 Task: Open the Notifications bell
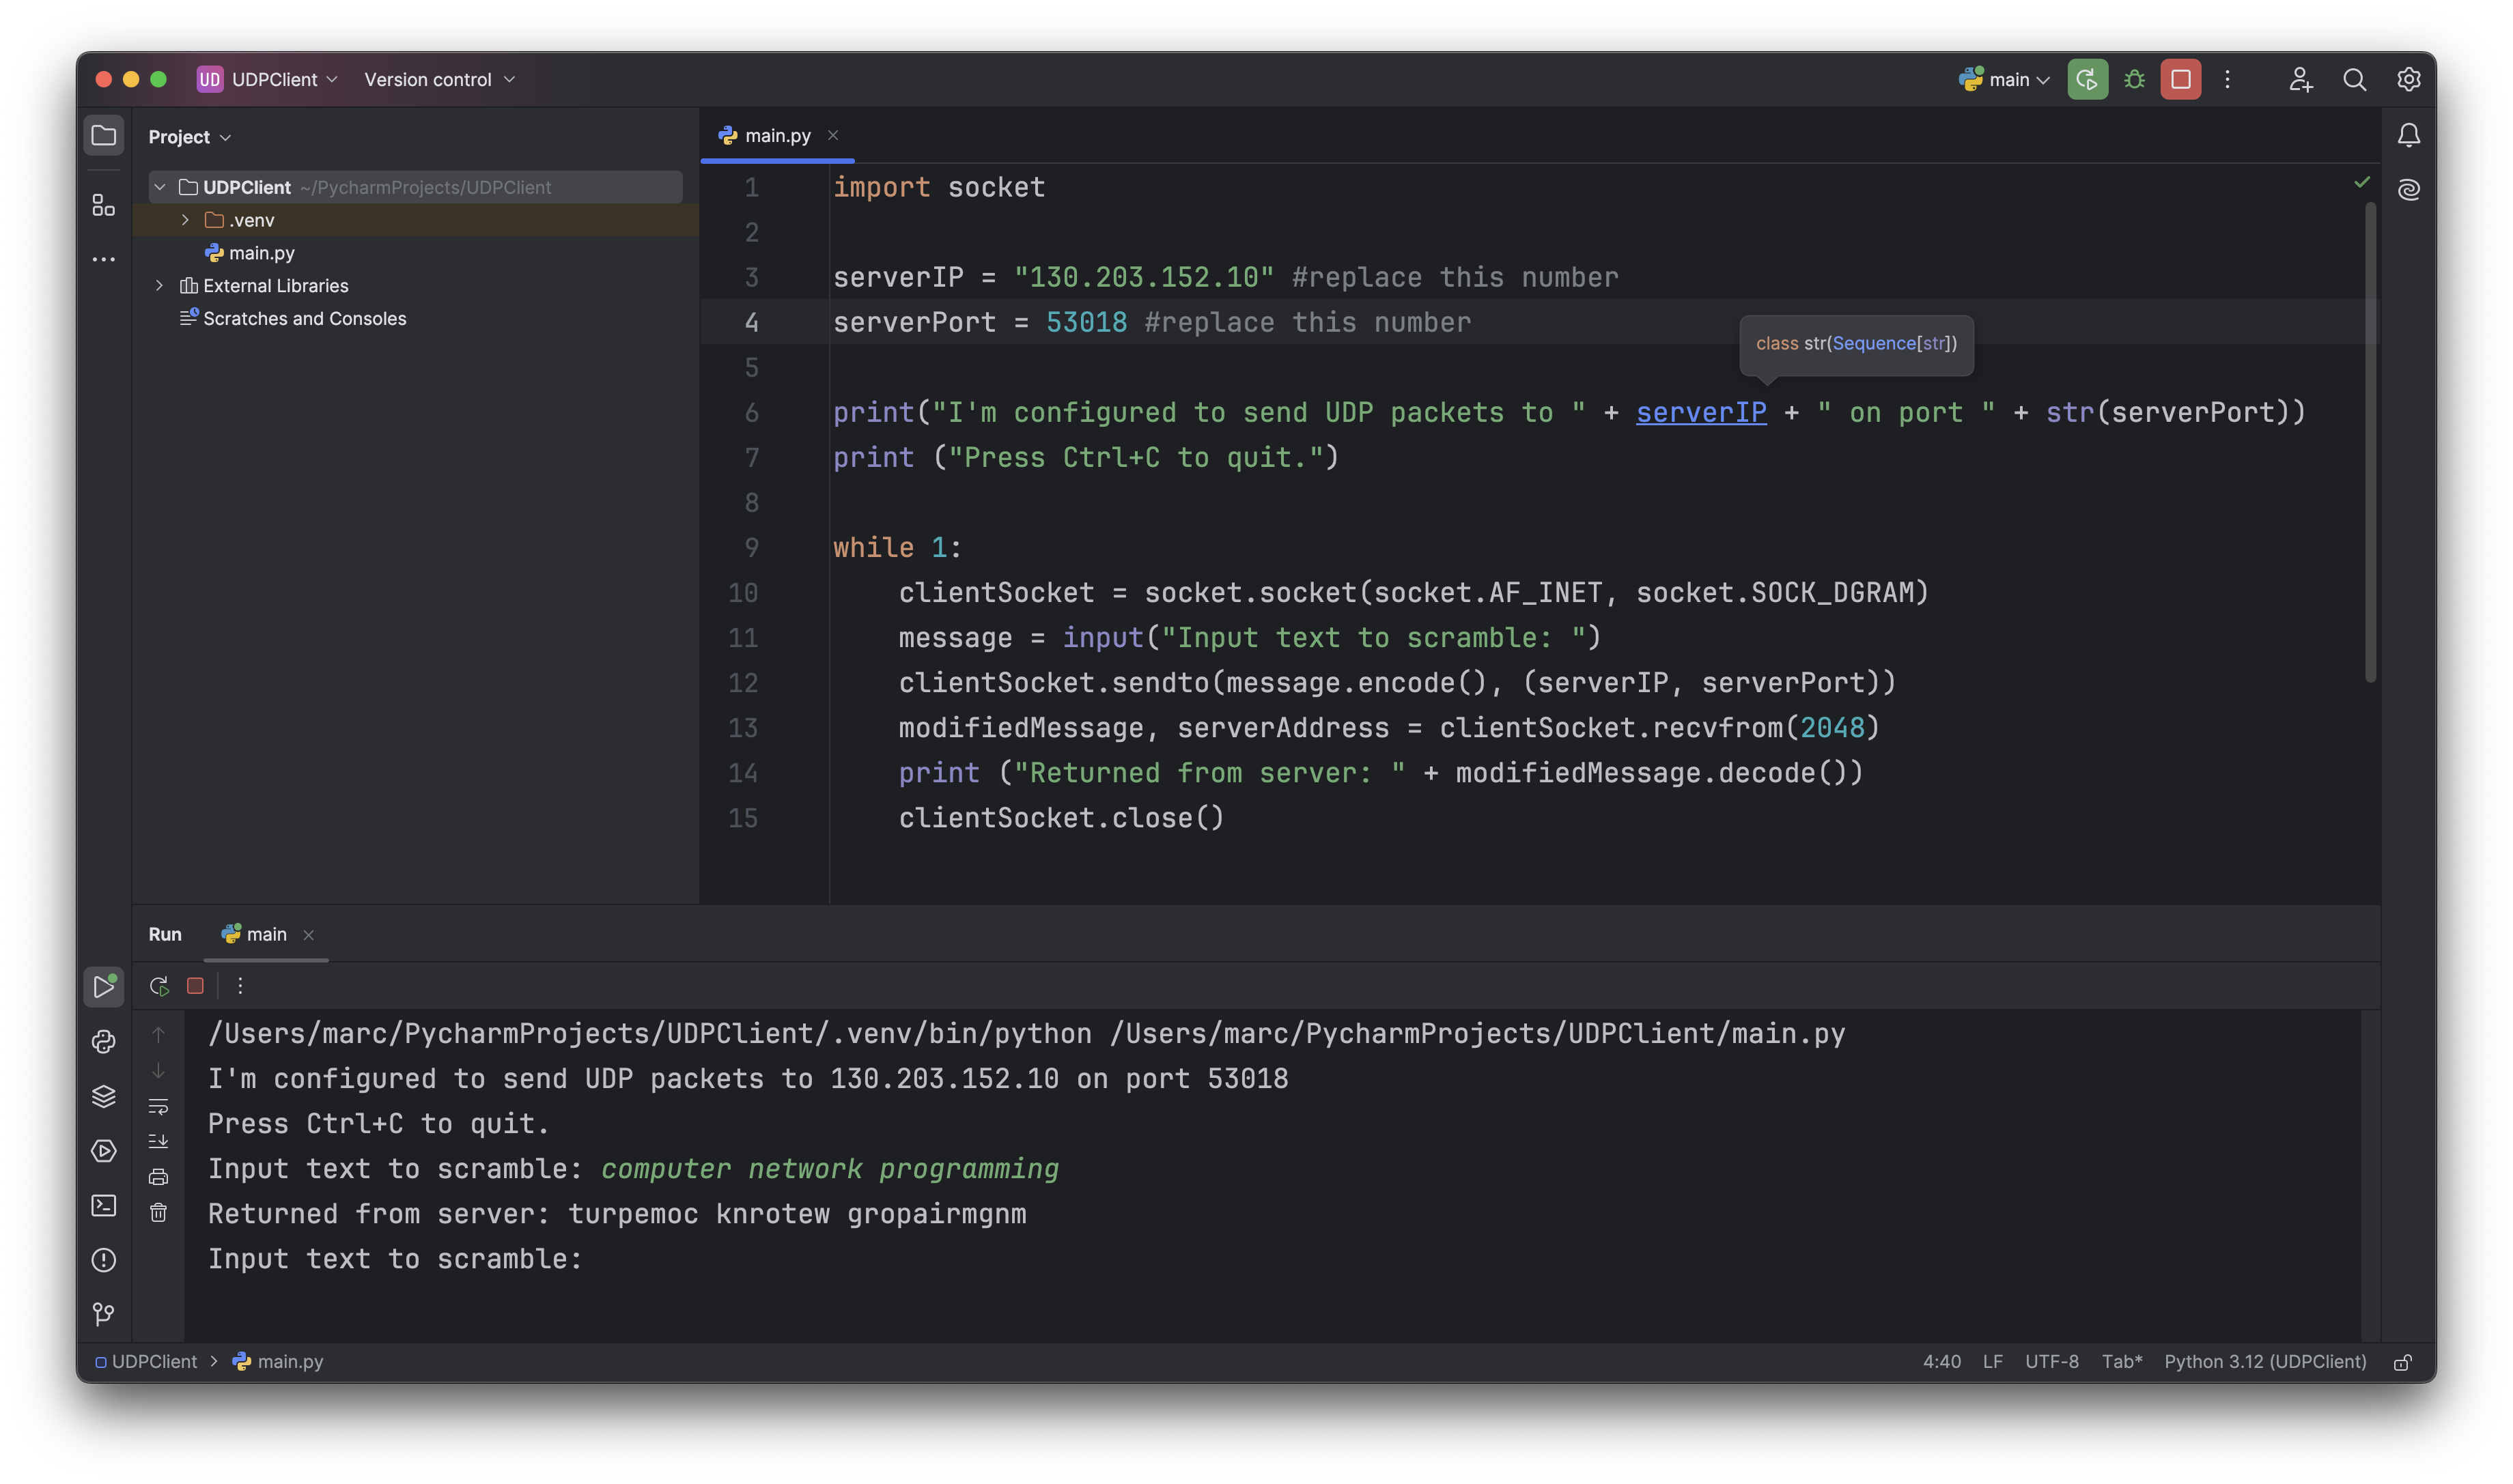click(2409, 135)
